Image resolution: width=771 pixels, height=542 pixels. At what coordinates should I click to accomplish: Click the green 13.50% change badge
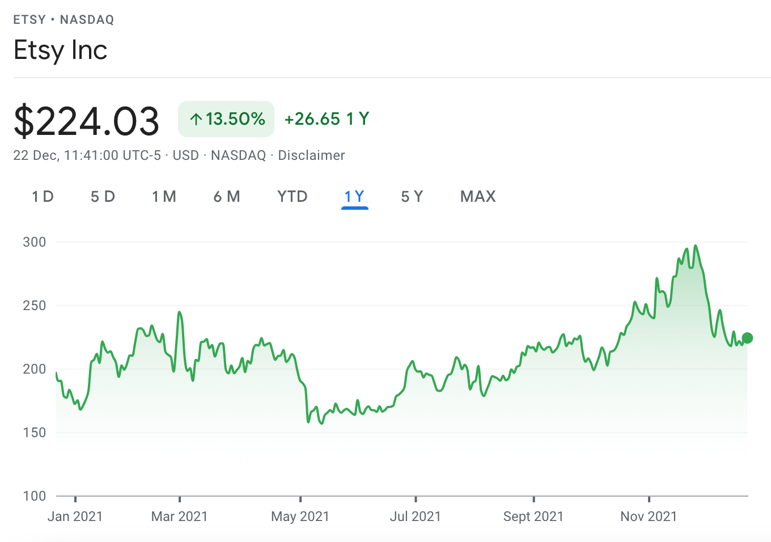(226, 119)
